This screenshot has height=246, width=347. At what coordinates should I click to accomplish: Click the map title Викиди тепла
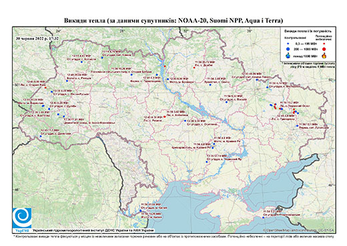[x=173, y=21]
